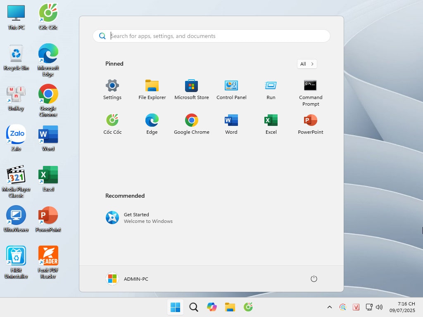Screen dimensions: 423x317
Task: Launch Word from the Start menu pinned apps
Action: coord(231,124)
